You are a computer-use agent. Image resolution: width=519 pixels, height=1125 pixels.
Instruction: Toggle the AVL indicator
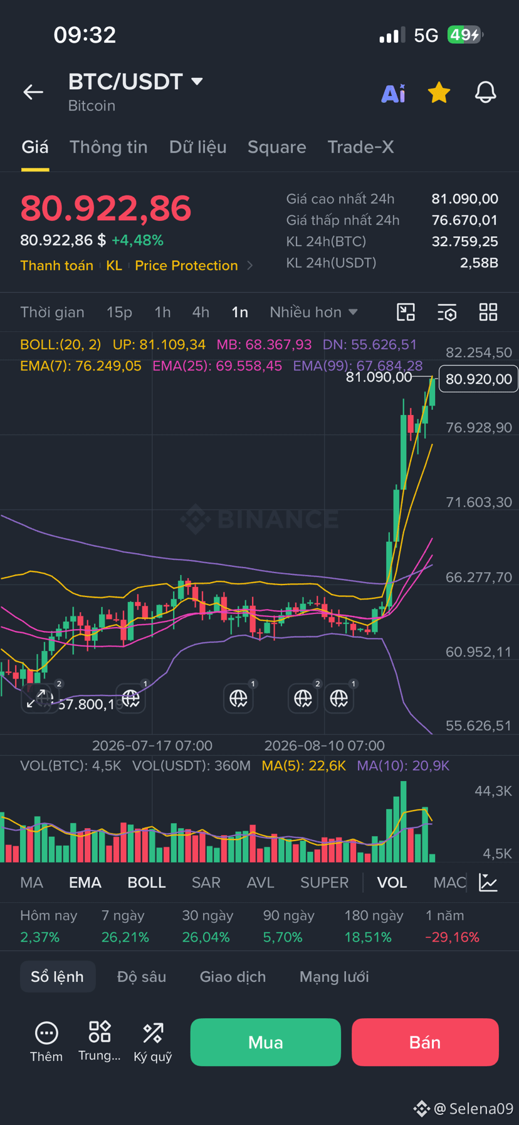click(261, 883)
